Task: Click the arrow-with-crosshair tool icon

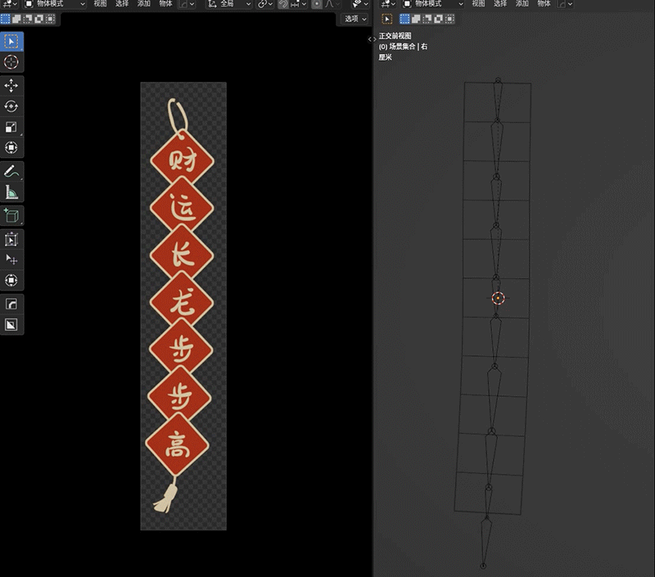Action: tap(11, 259)
